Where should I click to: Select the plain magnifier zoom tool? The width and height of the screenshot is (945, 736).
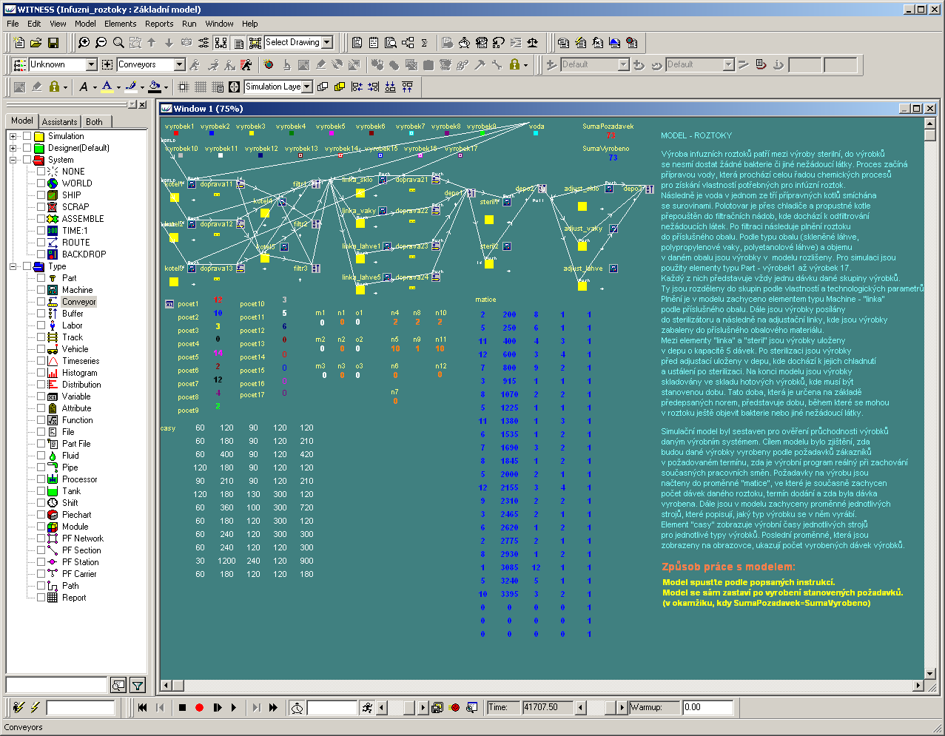pyautogui.click(x=118, y=43)
